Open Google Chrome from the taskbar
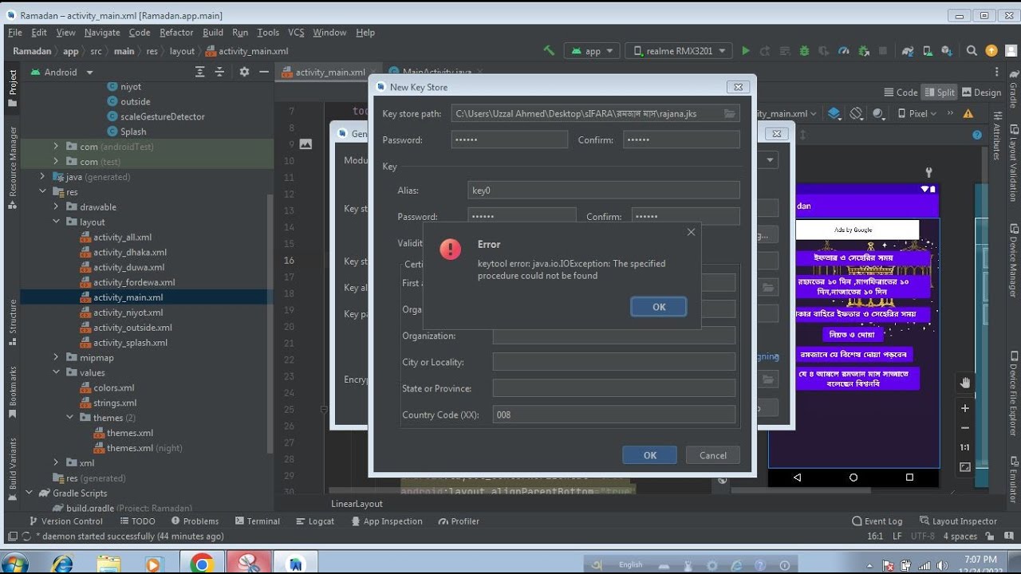Image resolution: width=1021 pixels, height=574 pixels. coord(202,564)
